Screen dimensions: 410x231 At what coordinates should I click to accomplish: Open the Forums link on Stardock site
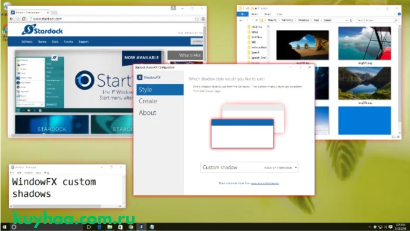coord(69,42)
